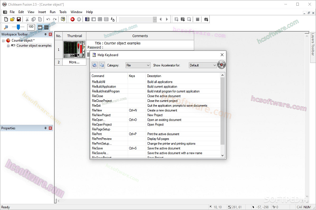Open the Frame Editor icon

pyautogui.click(x=93, y=19)
